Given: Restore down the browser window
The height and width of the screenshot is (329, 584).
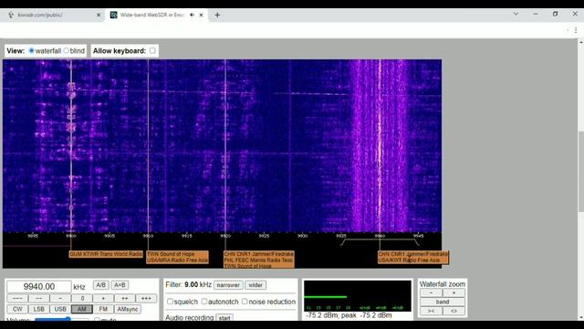Looking at the screenshot, I should pos(556,14).
